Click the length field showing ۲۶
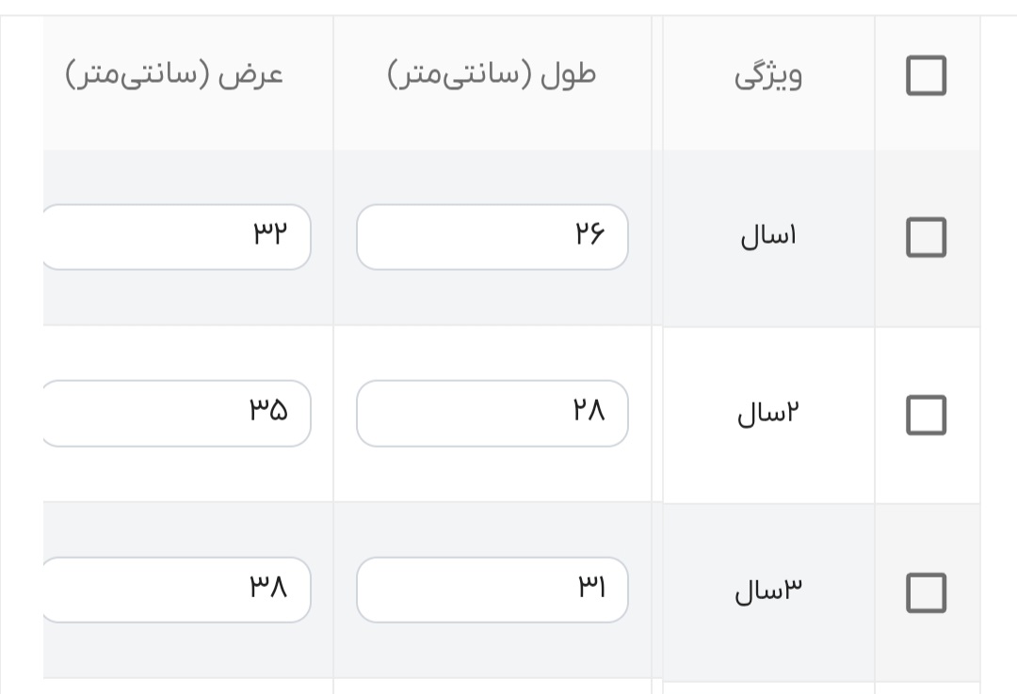Viewport: 1017px width, 694px height. coord(492,237)
